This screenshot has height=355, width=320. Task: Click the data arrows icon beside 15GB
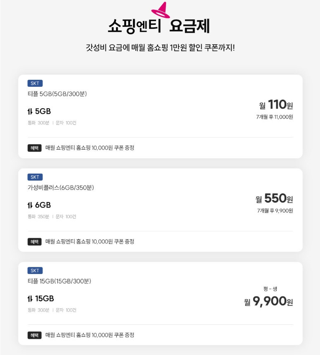(x=29, y=299)
